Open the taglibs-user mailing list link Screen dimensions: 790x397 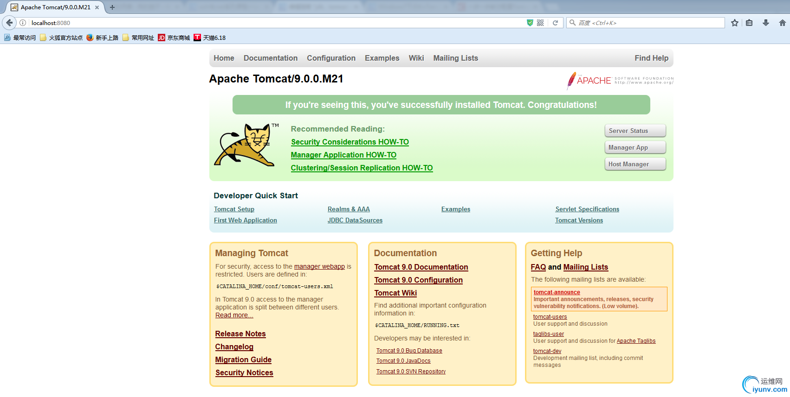tap(549, 334)
